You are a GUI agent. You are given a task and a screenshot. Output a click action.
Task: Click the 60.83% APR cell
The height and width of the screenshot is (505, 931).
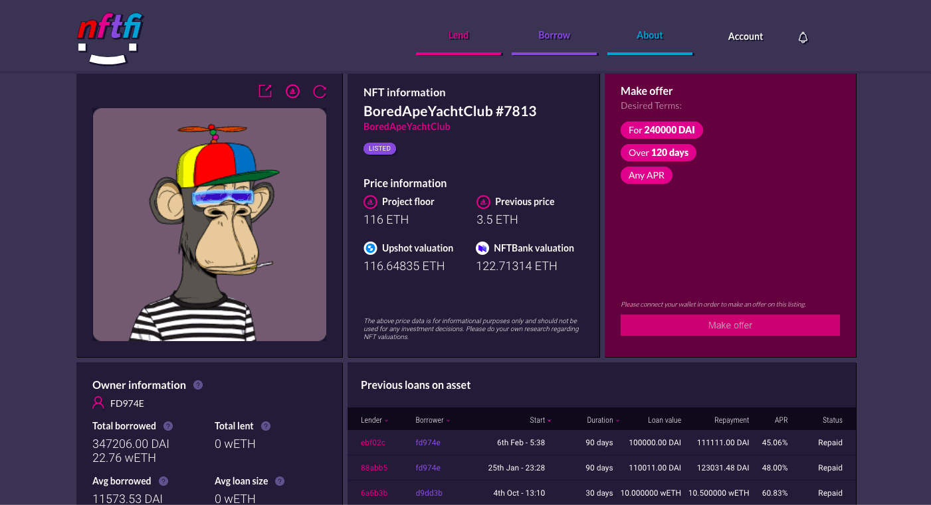coord(774,493)
